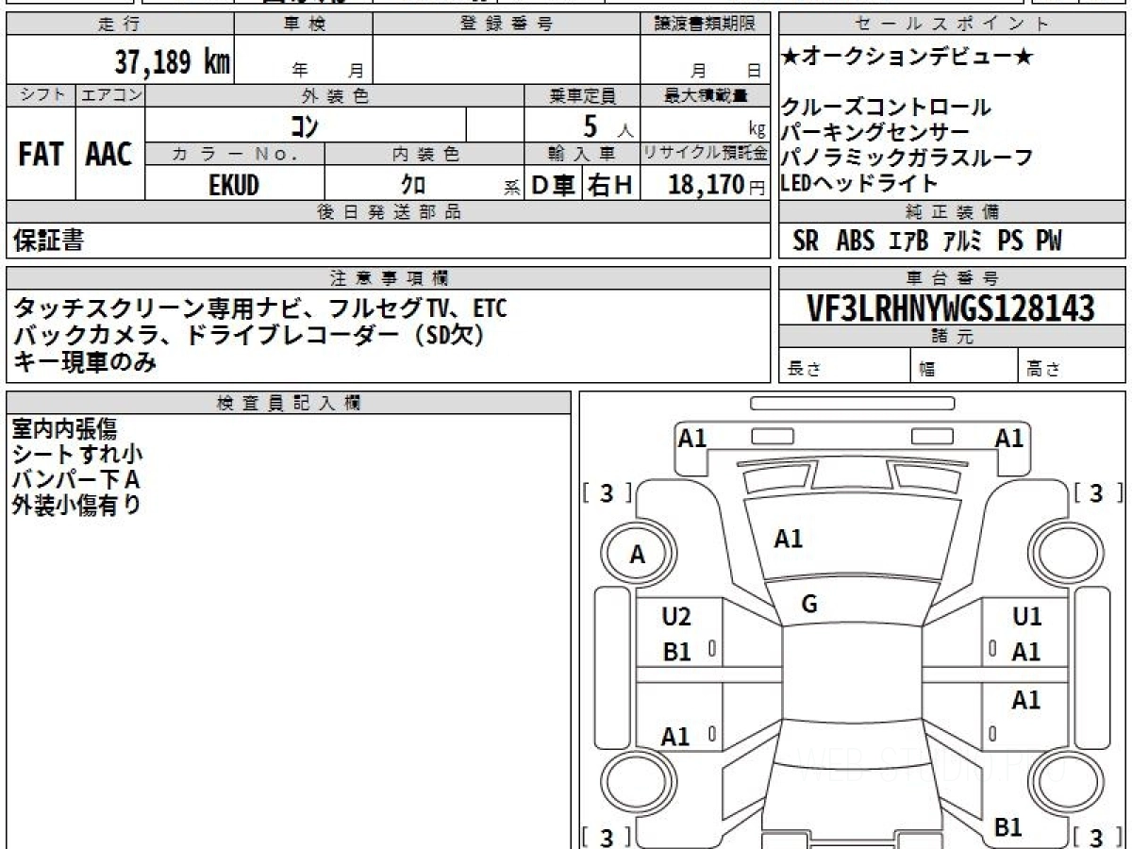Select the エアB equipment code

click(909, 241)
